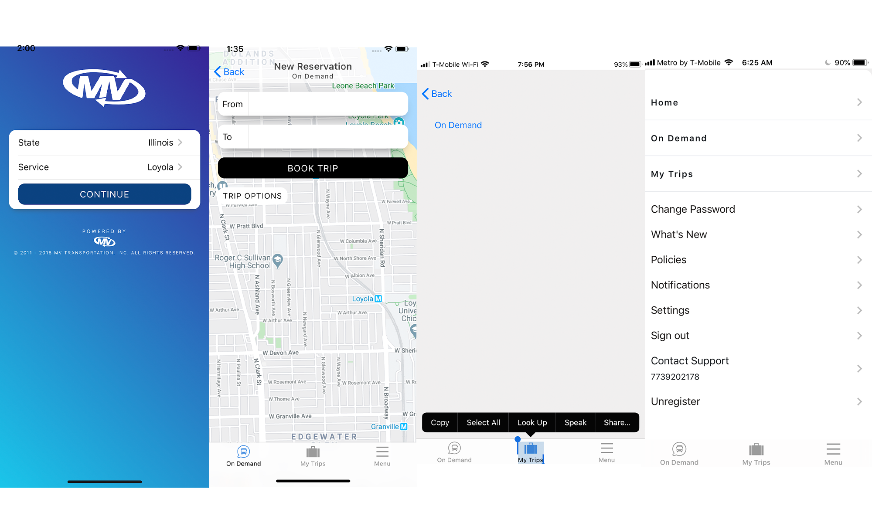872x523 pixels.
Task: Tap the BOOK TRIP button
Action: click(x=313, y=167)
